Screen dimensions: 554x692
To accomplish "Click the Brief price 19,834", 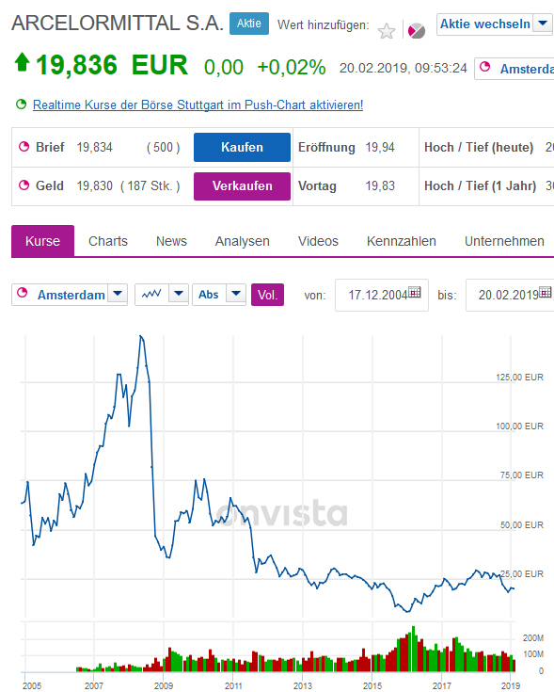I will click(x=94, y=147).
